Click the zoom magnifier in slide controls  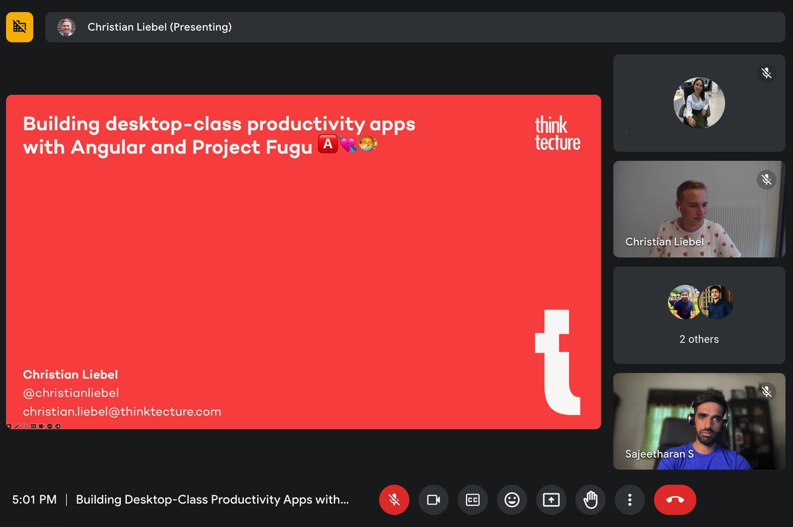(25, 426)
